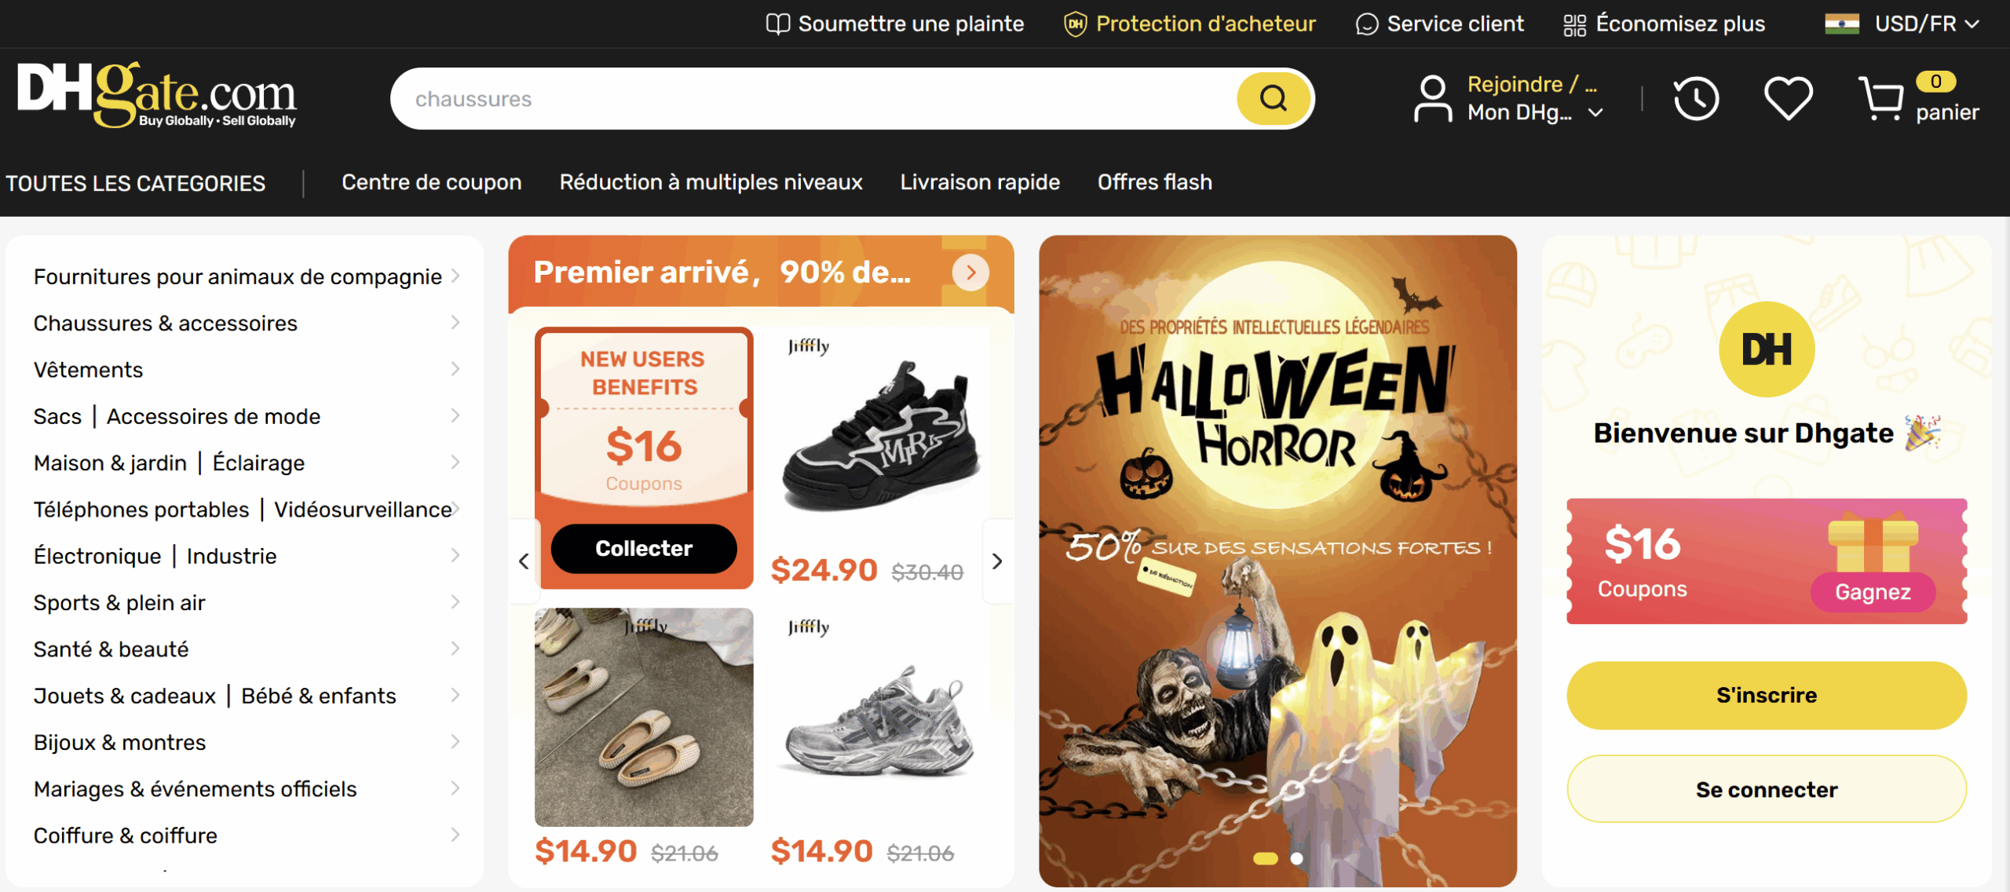Click the yellow search magnifier button
This screenshot has height=892, width=2010.
tap(1273, 99)
